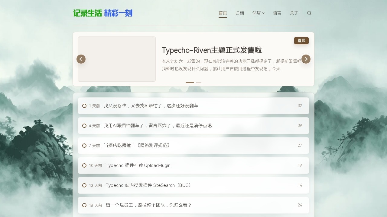The height and width of the screenshot is (217, 387).
Task: Click comment count 19
Action: [x=300, y=165]
